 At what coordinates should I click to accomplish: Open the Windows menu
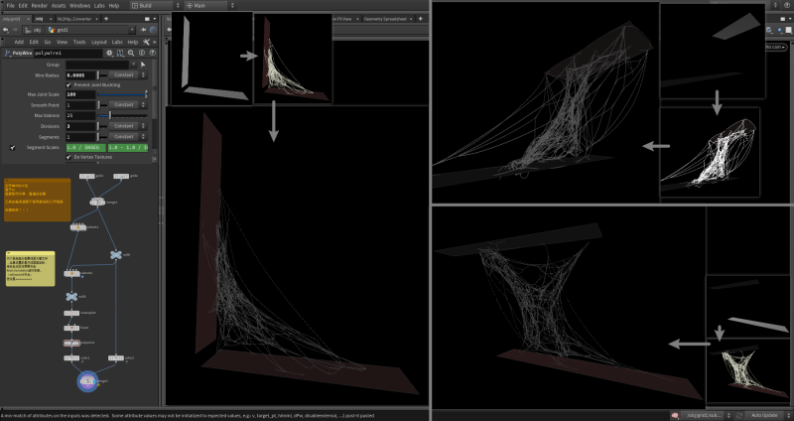click(79, 5)
